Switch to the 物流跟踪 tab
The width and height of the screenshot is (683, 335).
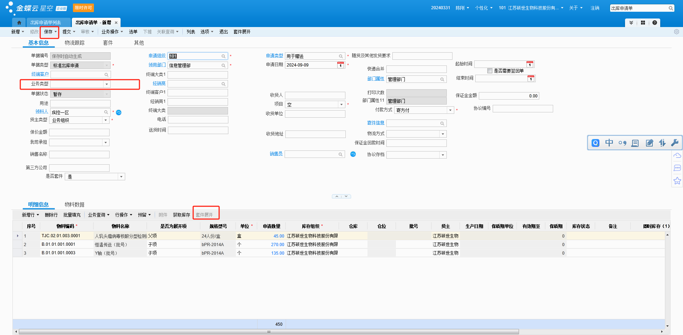coord(74,43)
